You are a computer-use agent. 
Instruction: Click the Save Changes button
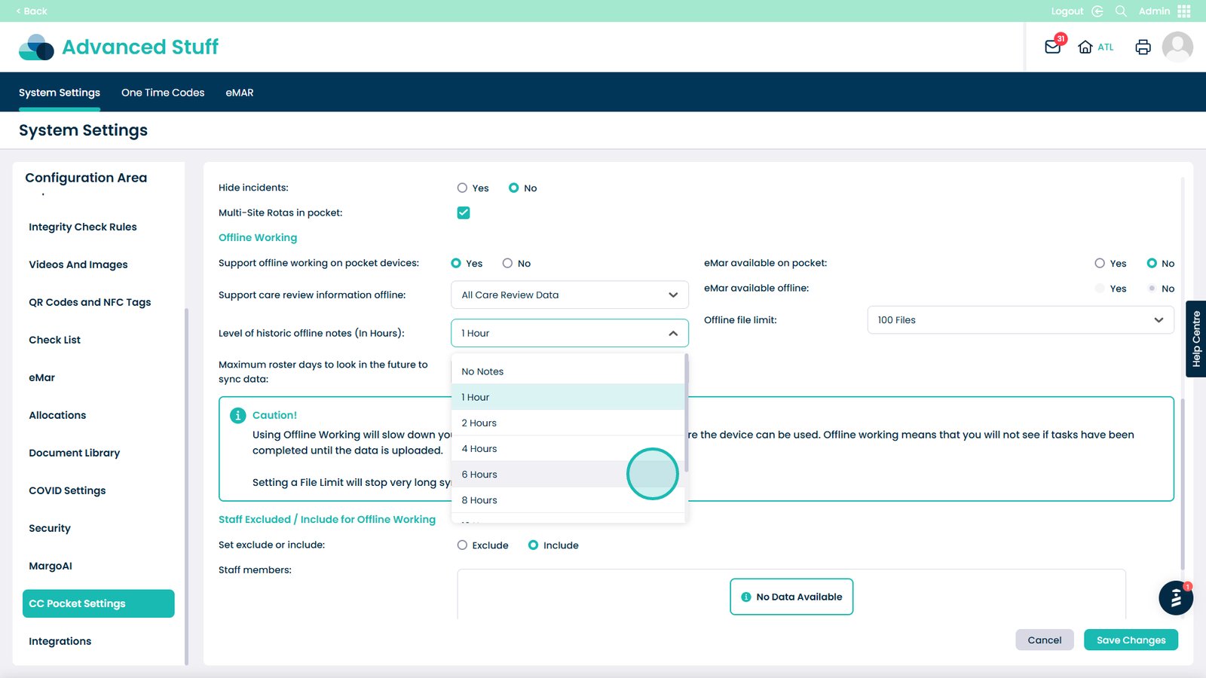click(1131, 640)
